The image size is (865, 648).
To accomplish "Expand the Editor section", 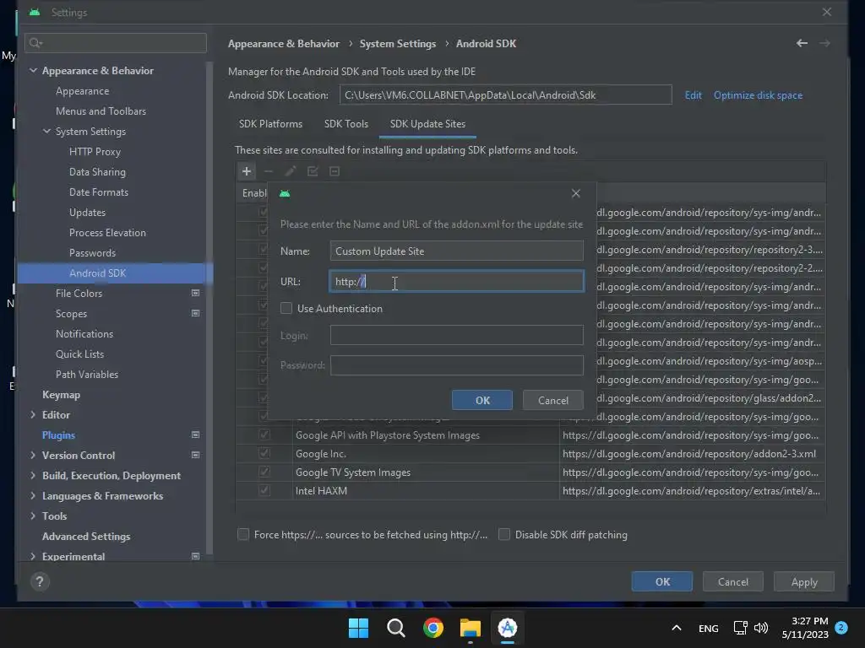I will [x=33, y=414].
